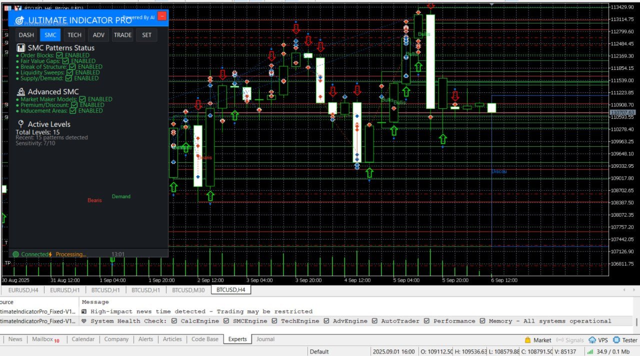Screen dimensions: 640x356
Task: Click the Ultimate Indicator Pro target logo icon
Action: (20, 20)
